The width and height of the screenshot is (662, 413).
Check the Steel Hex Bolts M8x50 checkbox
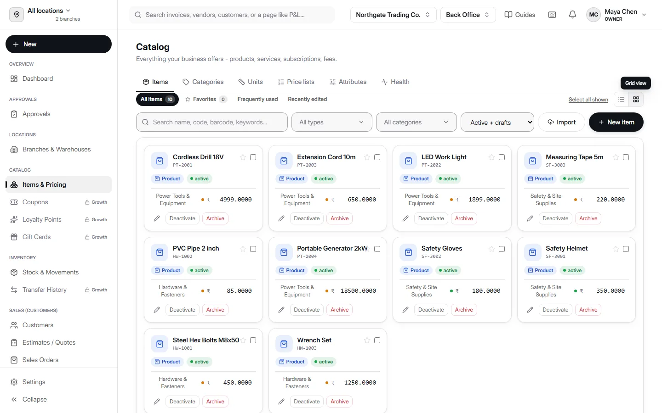click(x=253, y=340)
